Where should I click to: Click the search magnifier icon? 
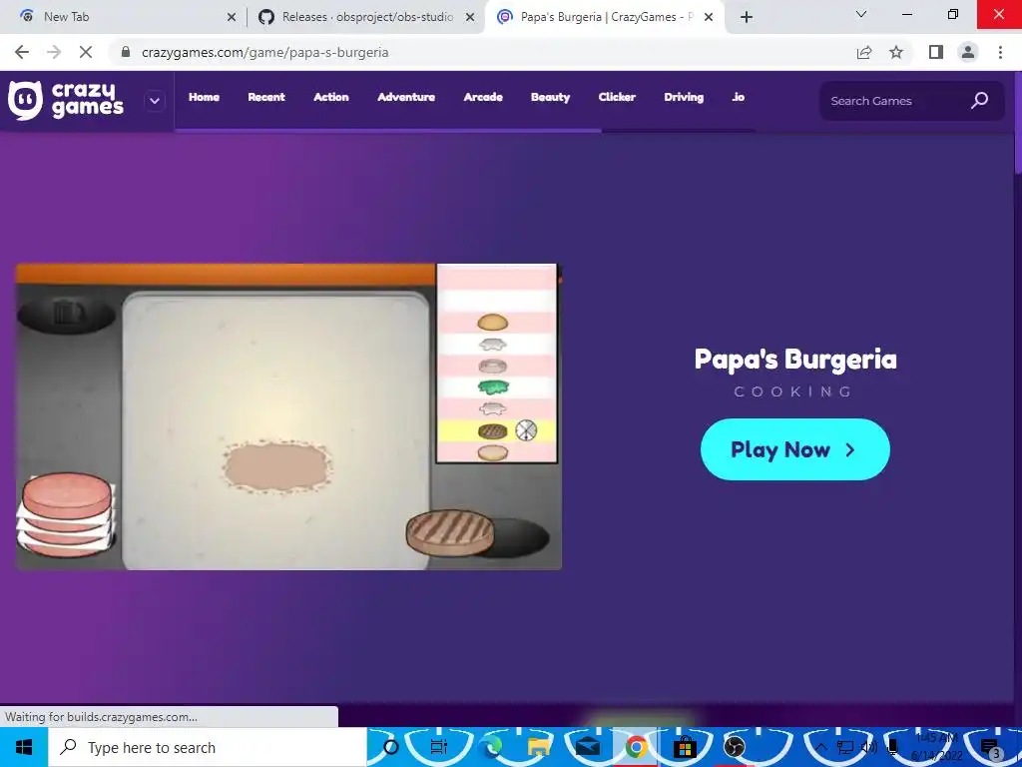click(980, 101)
